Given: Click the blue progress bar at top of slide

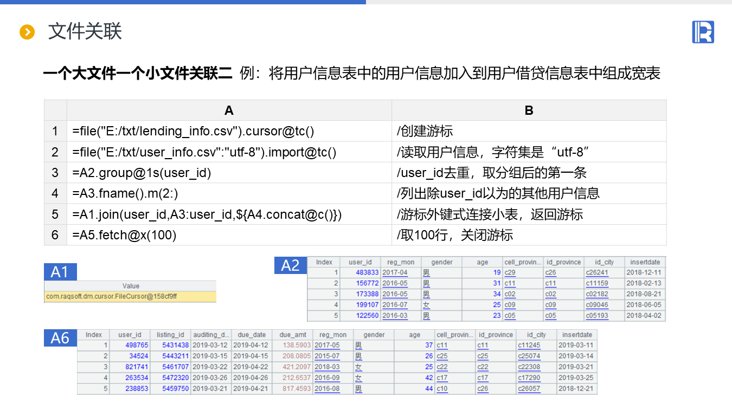Looking at the screenshot, I should [183, 2].
